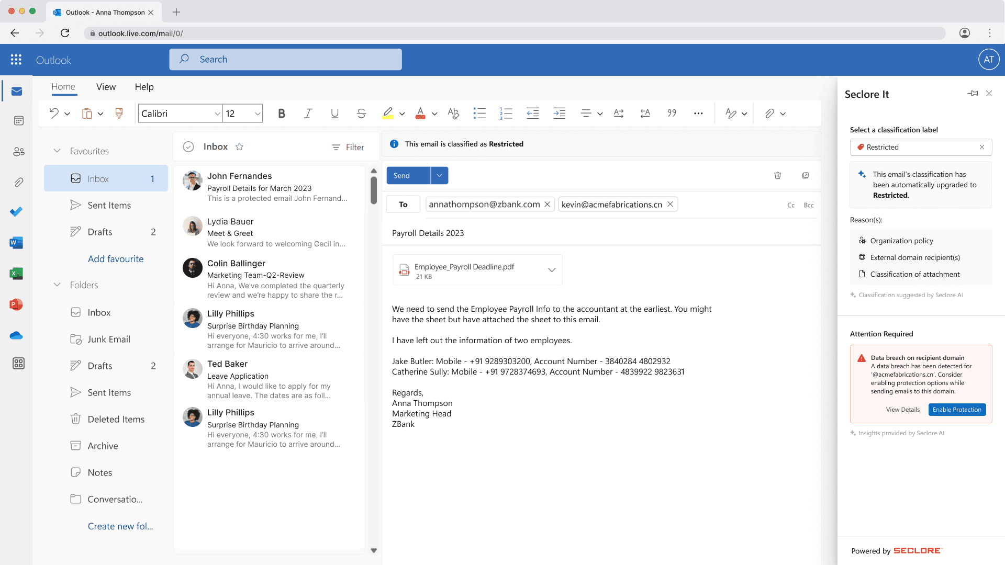This screenshot has height=565, width=1005.
Task: Open the Calendar sidebar icon
Action: [x=18, y=121]
